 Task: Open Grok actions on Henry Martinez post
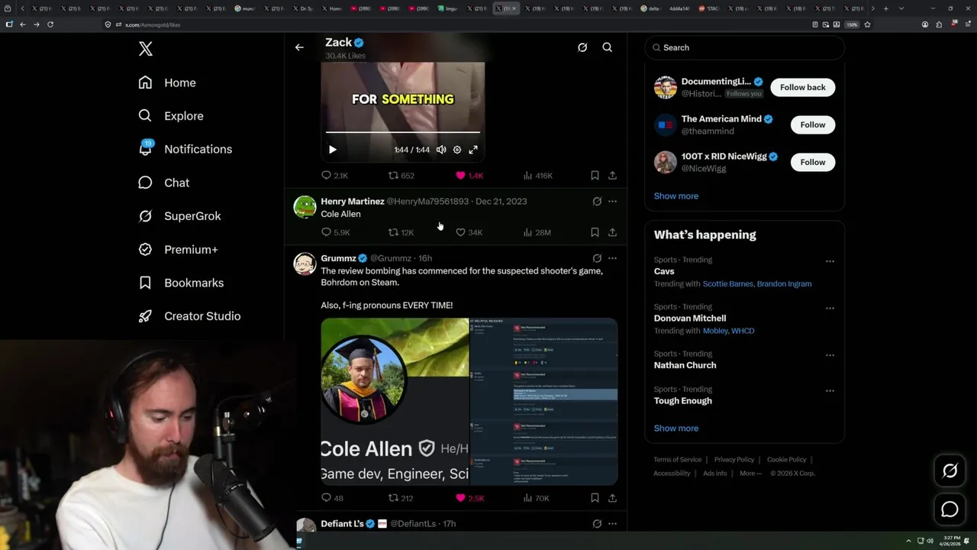(597, 202)
